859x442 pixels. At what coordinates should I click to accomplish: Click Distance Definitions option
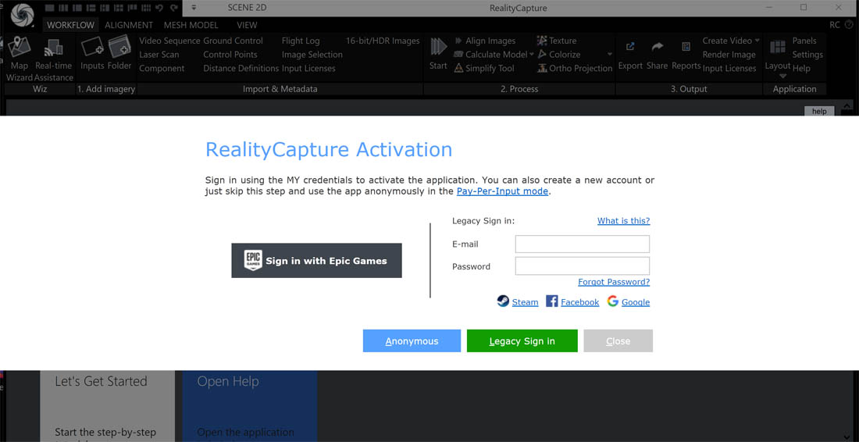point(241,68)
